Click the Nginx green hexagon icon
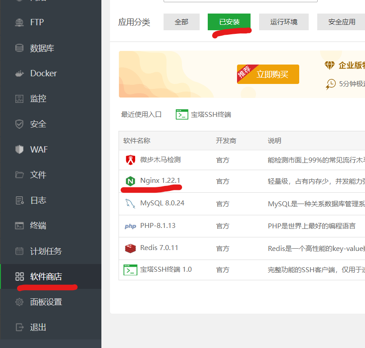 130,181
